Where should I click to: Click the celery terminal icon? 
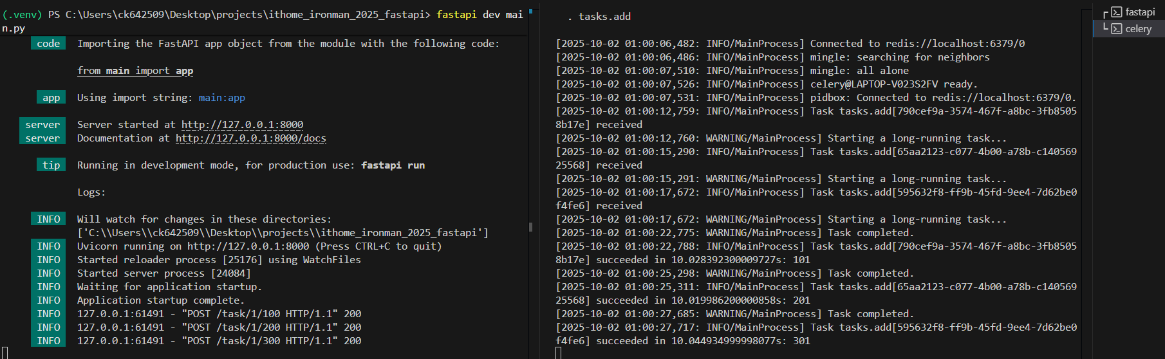click(x=1117, y=29)
